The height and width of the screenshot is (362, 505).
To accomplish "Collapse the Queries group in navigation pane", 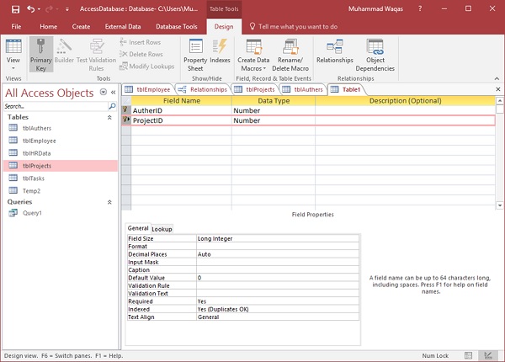I will (x=109, y=202).
